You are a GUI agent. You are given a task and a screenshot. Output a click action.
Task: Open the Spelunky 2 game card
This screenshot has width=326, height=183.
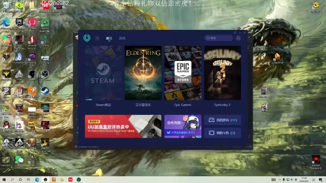[x=222, y=73]
